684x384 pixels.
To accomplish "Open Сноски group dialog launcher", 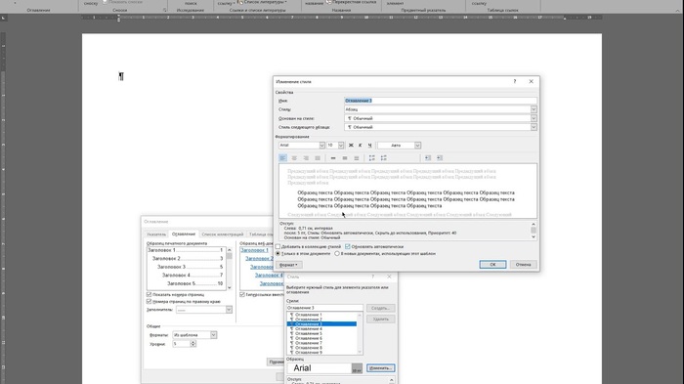I will [x=164, y=10].
